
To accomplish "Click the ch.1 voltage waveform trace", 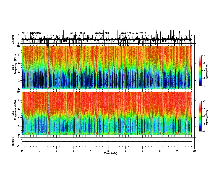I will coord(106,39).
